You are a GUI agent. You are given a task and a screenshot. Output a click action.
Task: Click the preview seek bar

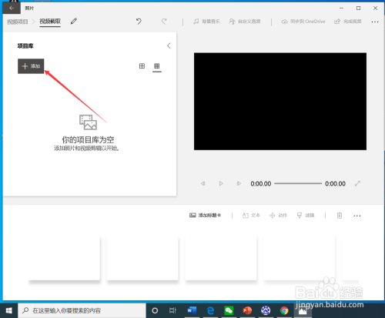298,183
